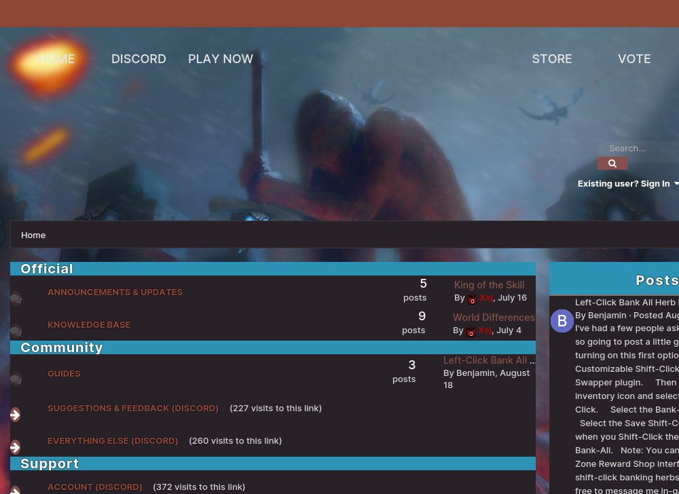Open the Guides forum
Viewport: 679px width, 494px height.
[64, 373]
